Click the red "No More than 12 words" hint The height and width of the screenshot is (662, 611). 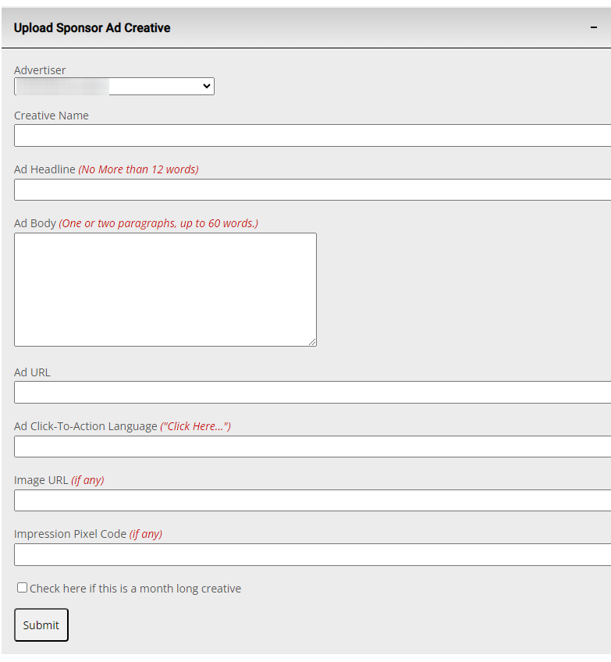click(138, 169)
